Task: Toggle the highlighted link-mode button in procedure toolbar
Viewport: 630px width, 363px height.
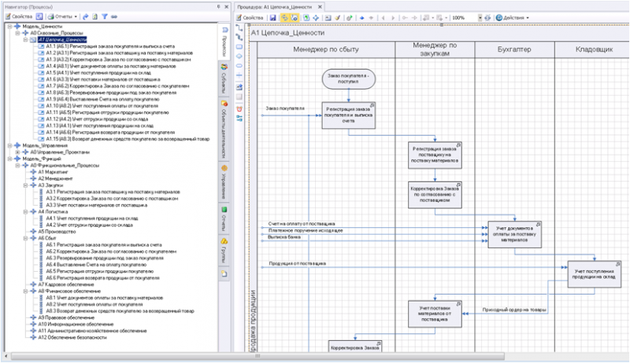Action: [284, 16]
